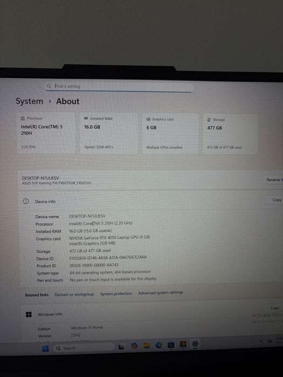Expand the system tray hidden icons chevron
The height and width of the screenshot is (377, 283).
point(261,341)
